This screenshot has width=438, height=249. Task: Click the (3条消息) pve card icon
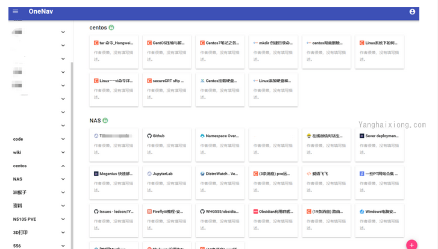pos(255,174)
